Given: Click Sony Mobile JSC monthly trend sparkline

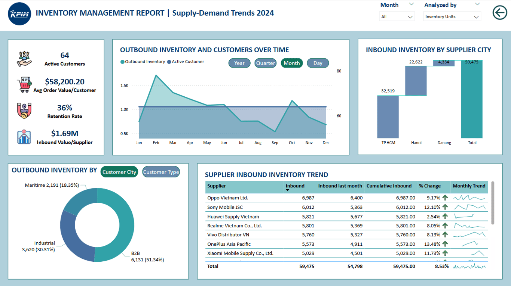Looking at the screenshot, I should point(469,207).
